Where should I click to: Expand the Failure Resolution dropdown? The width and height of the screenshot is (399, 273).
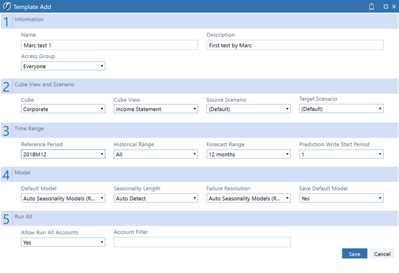[x=248, y=198]
